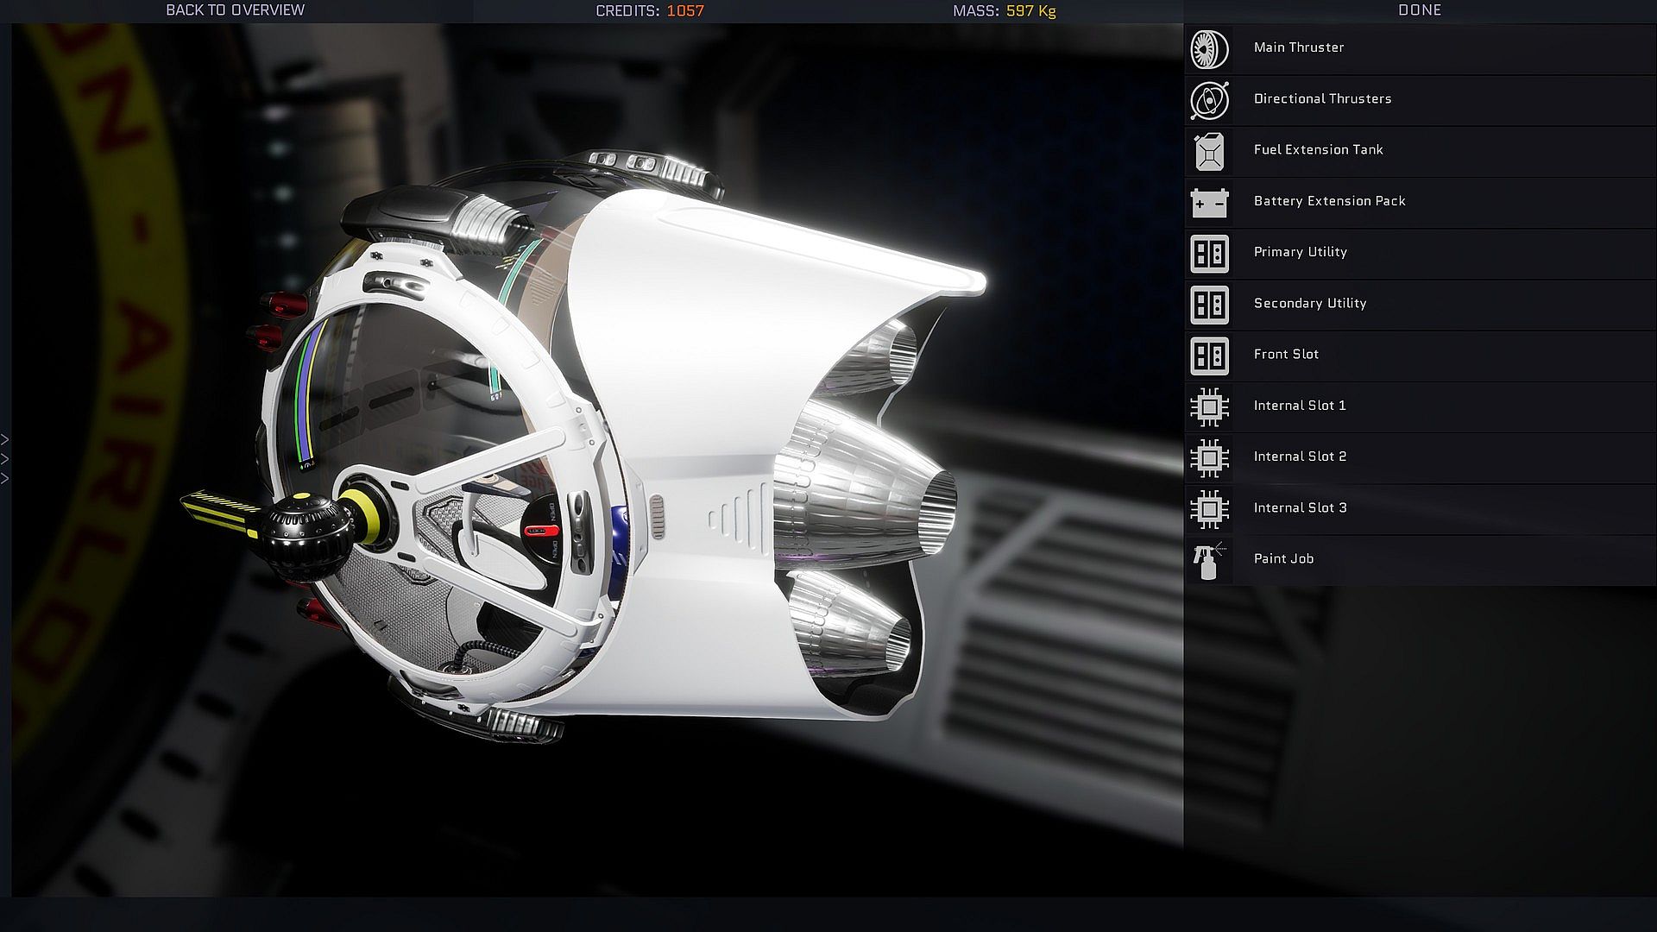1657x932 pixels.
Task: Click the Internal Slot 2 chip icon
Action: click(1209, 458)
